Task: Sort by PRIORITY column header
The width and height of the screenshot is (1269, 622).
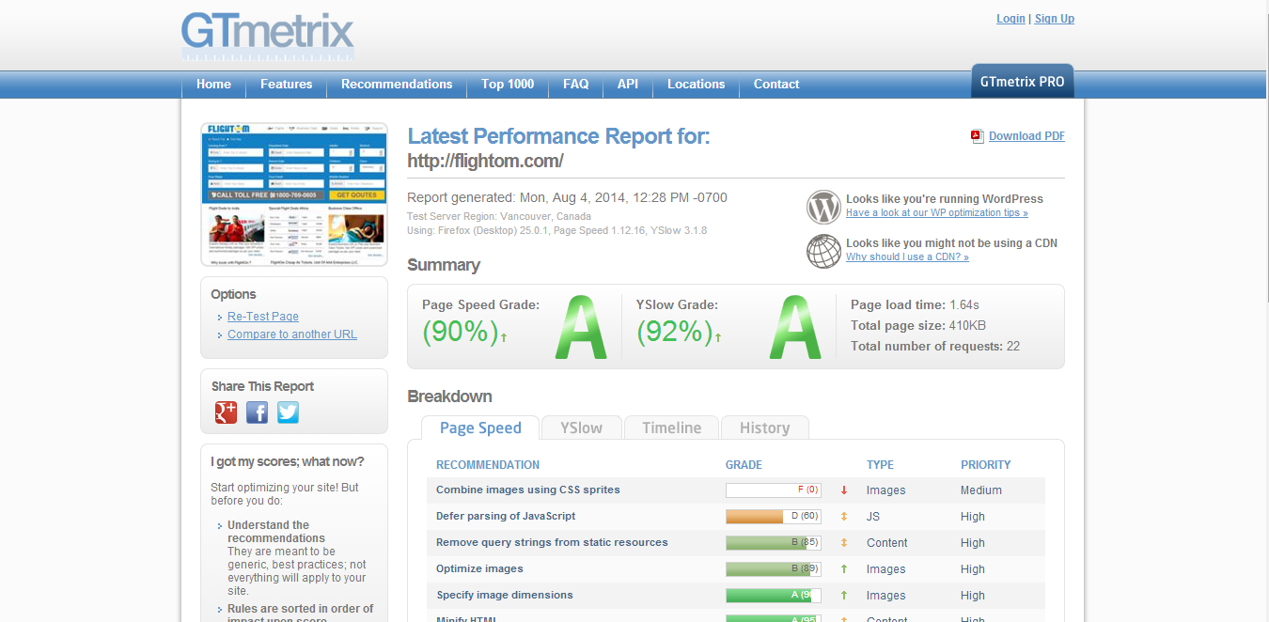Action: (x=985, y=465)
